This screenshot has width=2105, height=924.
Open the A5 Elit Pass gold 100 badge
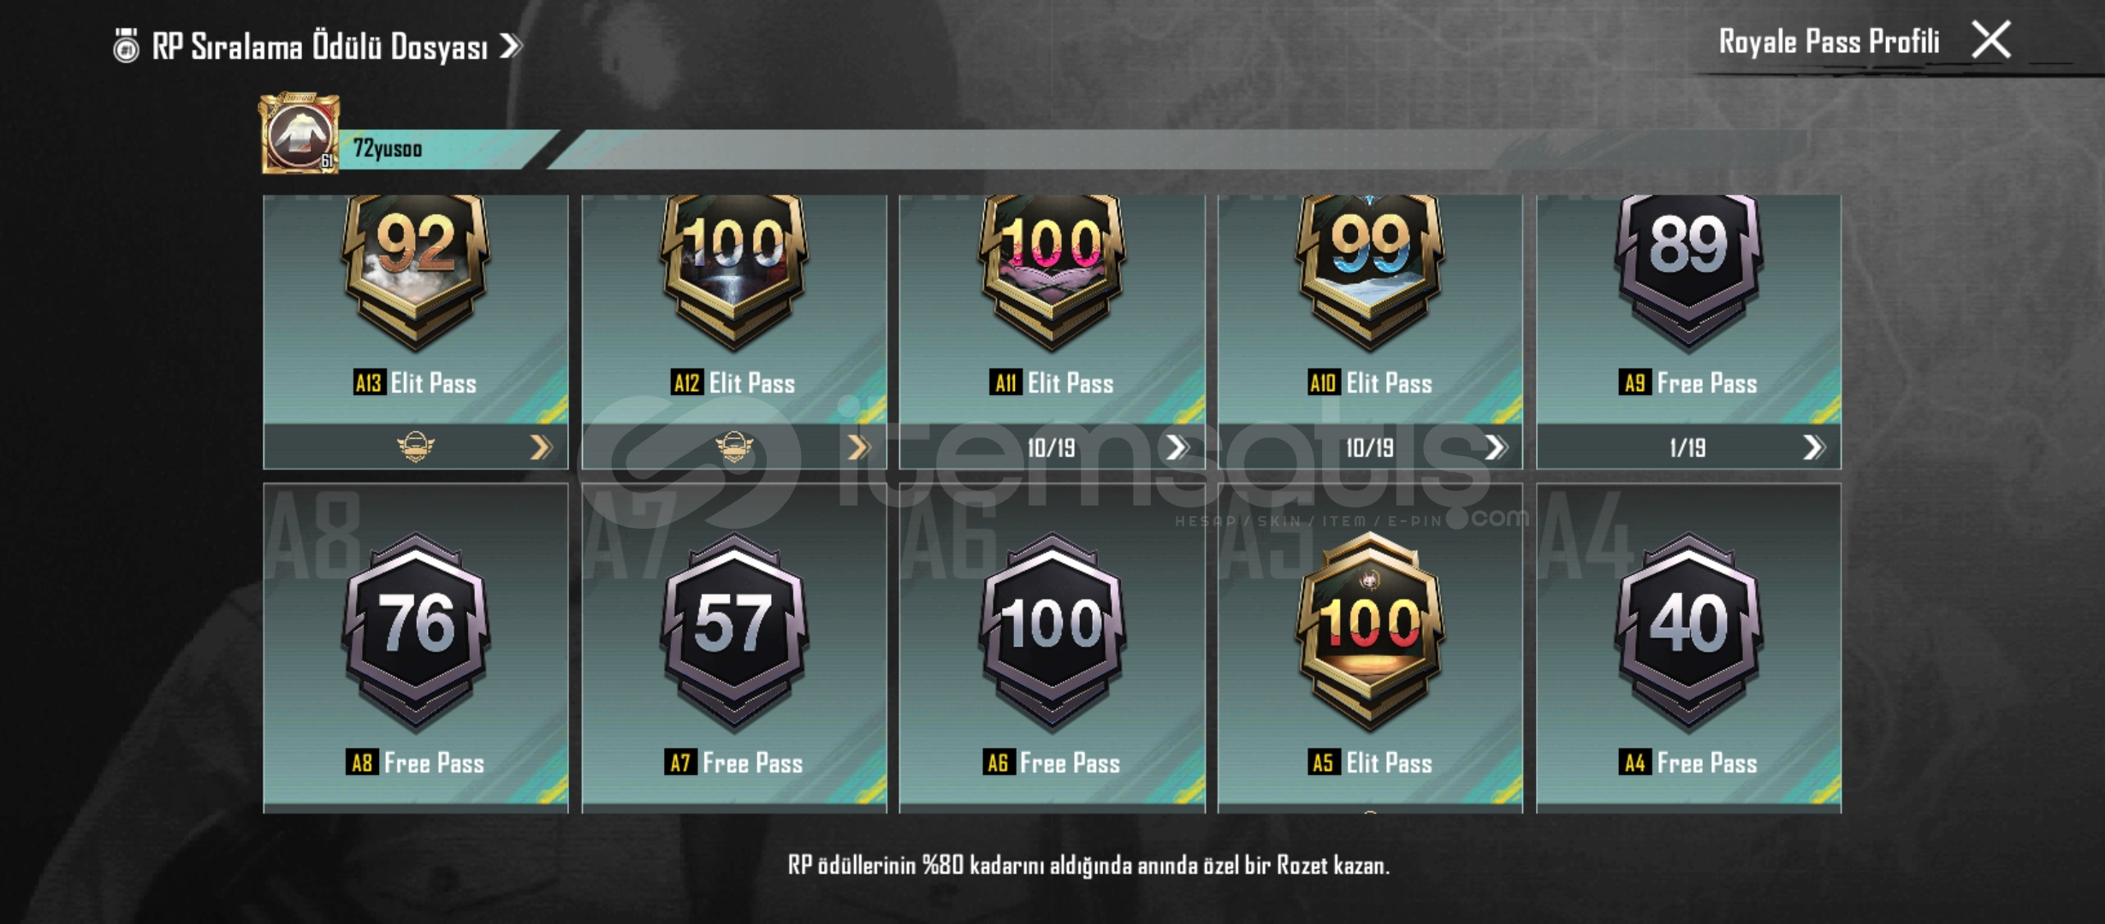1371,631
